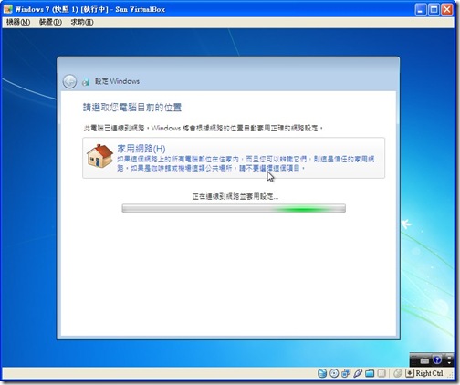Open the 求助(H) help menu
This screenshot has width=460, height=385.
82,22
